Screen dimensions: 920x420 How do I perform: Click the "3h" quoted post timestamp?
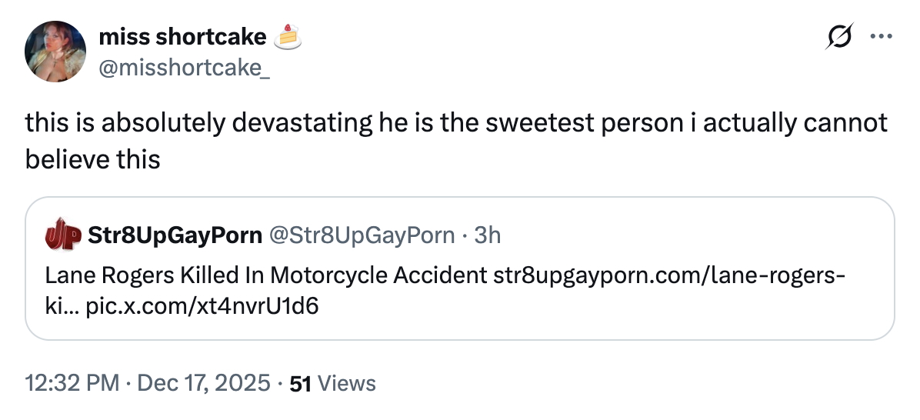tap(488, 235)
